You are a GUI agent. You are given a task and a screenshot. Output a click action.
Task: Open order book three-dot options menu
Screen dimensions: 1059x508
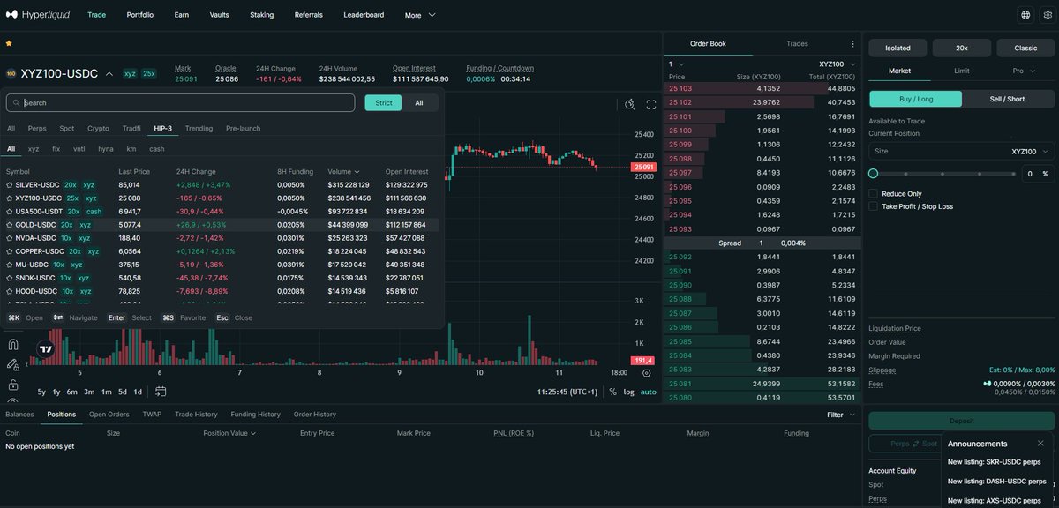click(852, 43)
